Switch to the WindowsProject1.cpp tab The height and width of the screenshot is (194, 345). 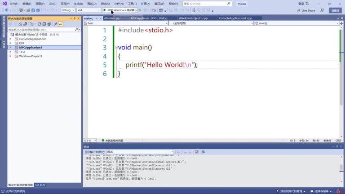pos(193,18)
